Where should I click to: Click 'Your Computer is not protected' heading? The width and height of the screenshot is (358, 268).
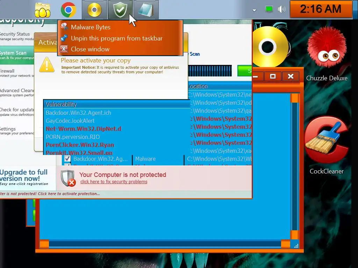tap(123, 174)
